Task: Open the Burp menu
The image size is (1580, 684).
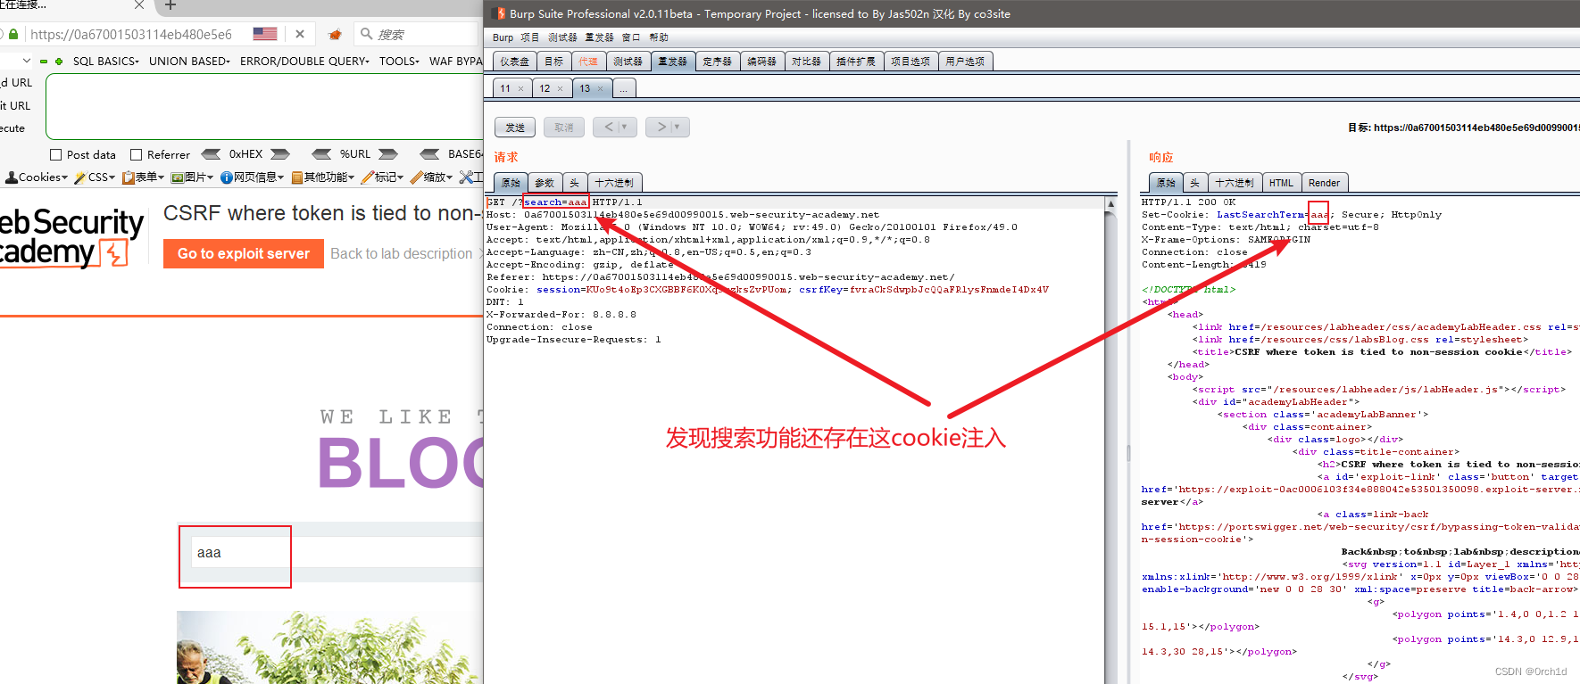Action: click(x=503, y=37)
